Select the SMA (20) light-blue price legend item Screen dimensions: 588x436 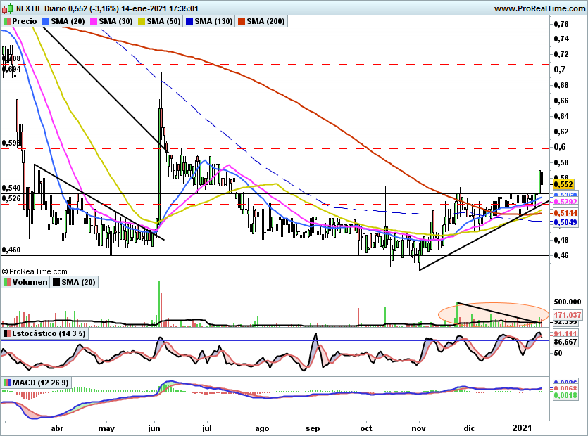pos(63,21)
